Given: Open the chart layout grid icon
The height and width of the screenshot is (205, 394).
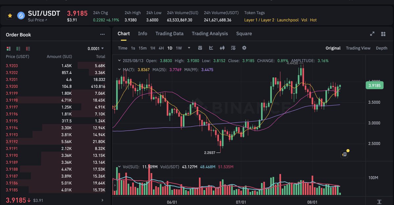Looking at the screenshot, I should point(383,34).
